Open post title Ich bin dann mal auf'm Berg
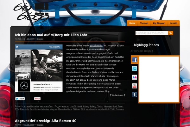Image resolution: width=190 pixels, height=127 pixels. 51,35
